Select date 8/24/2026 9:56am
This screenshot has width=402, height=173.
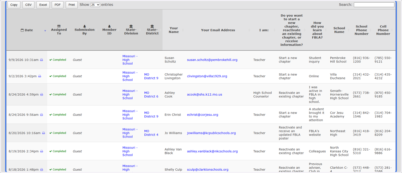[23, 115]
